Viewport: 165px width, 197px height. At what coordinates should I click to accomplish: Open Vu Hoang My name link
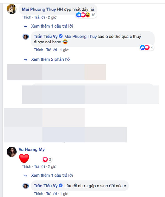(x=32, y=149)
